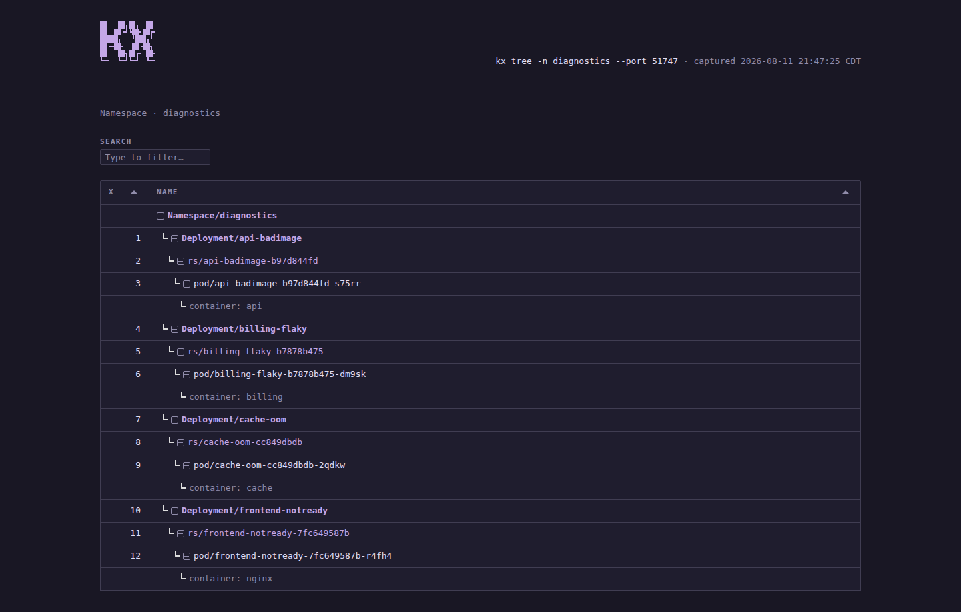
Task: Select pod/billing-flaky-b7878b475-dm9sk label
Action: tap(280, 374)
